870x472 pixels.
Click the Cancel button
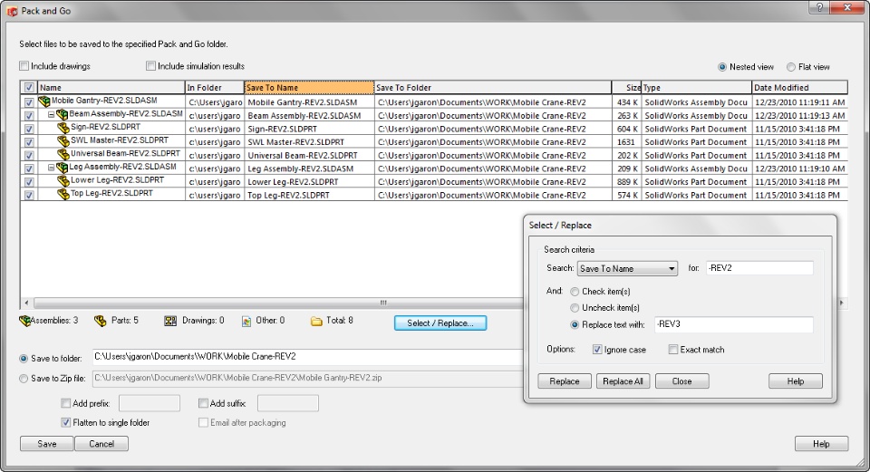coord(101,444)
